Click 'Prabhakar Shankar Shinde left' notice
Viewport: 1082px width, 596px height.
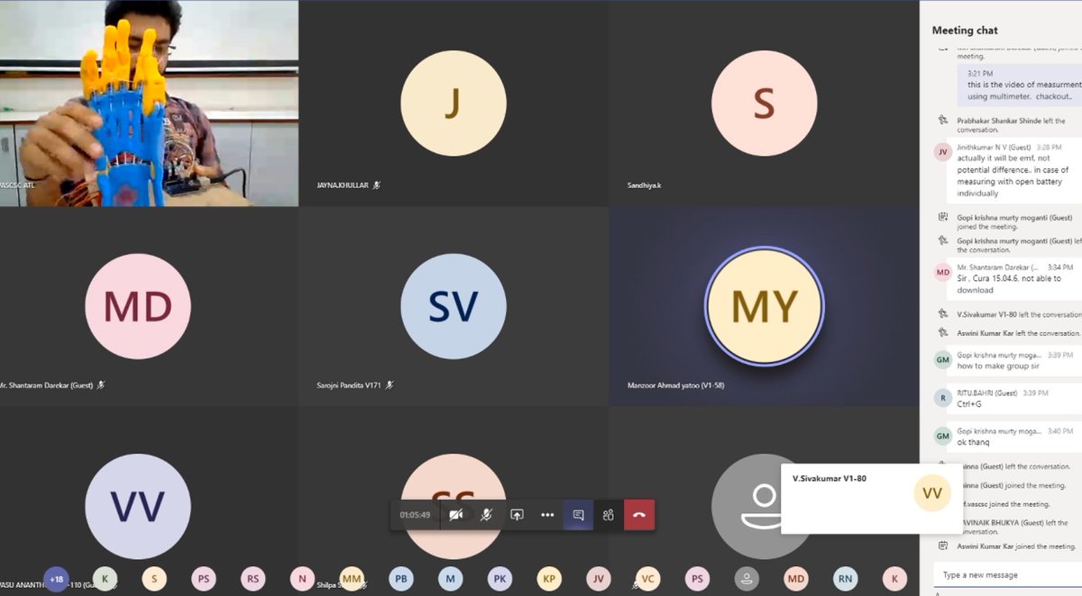(x=1010, y=124)
